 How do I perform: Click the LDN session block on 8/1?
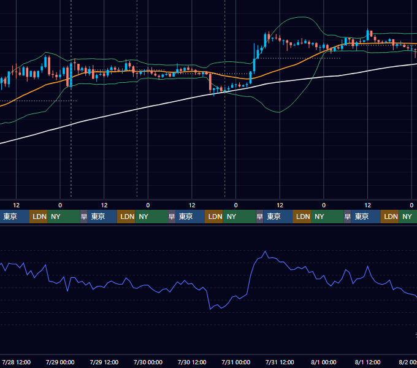tap(390, 217)
